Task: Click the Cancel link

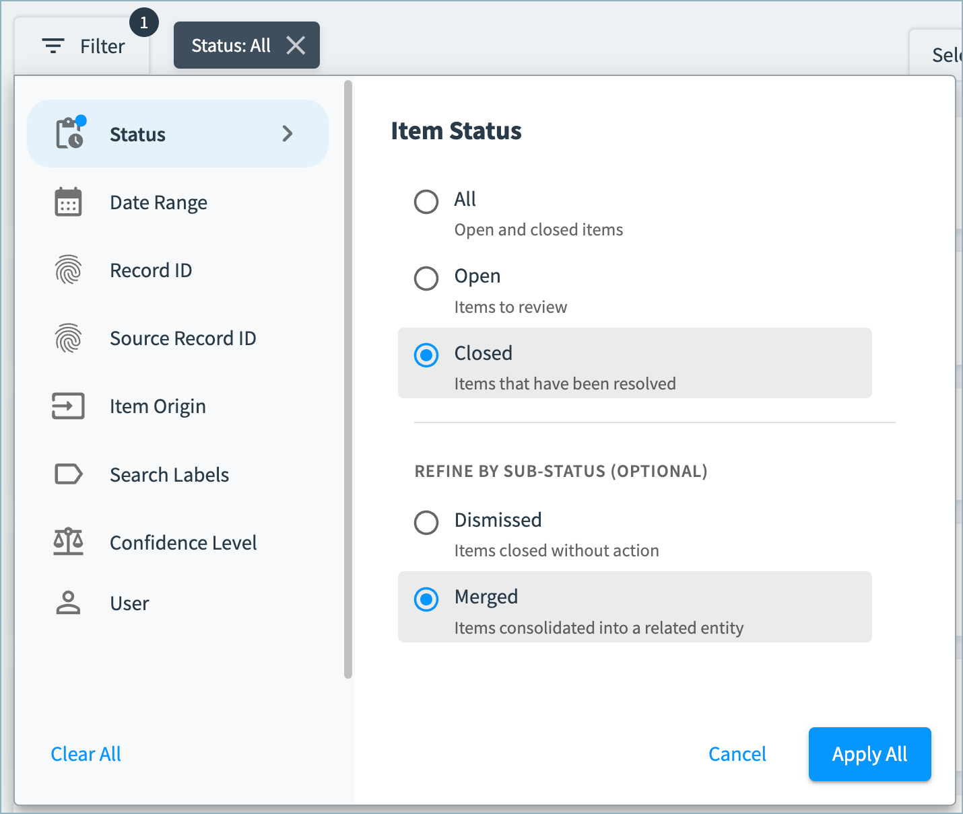Action: [737, 754]
